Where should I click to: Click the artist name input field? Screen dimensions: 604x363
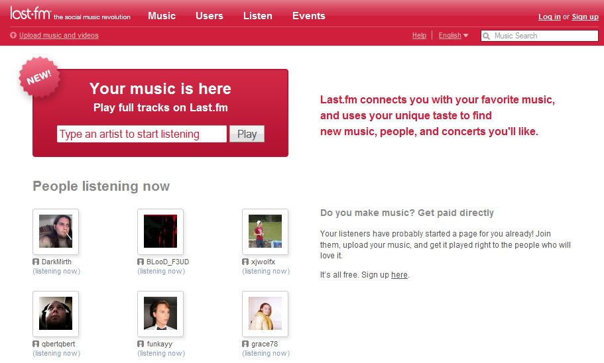[x=142, y=134]
